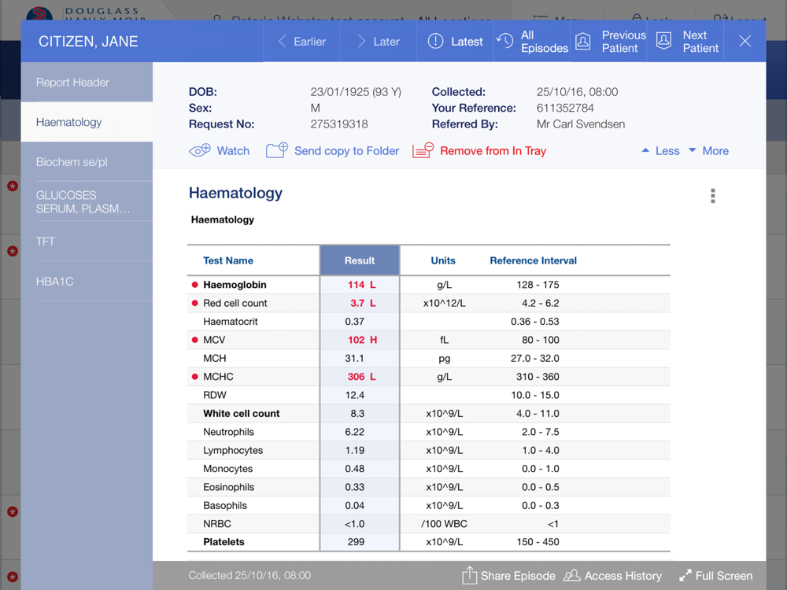Click the Share Episode icon

click(x=470, y=576)
